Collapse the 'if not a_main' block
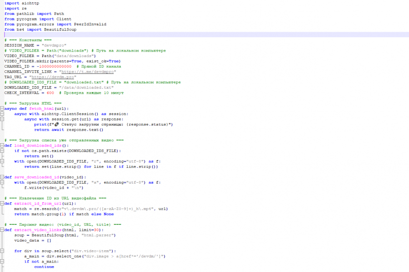 coord(2,261)
